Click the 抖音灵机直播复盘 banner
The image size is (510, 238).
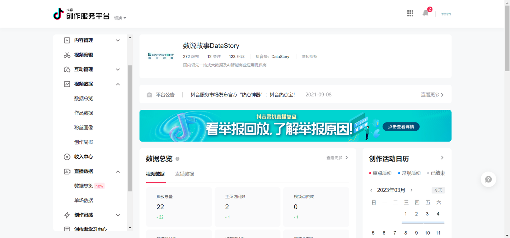(x=295, y=126)
